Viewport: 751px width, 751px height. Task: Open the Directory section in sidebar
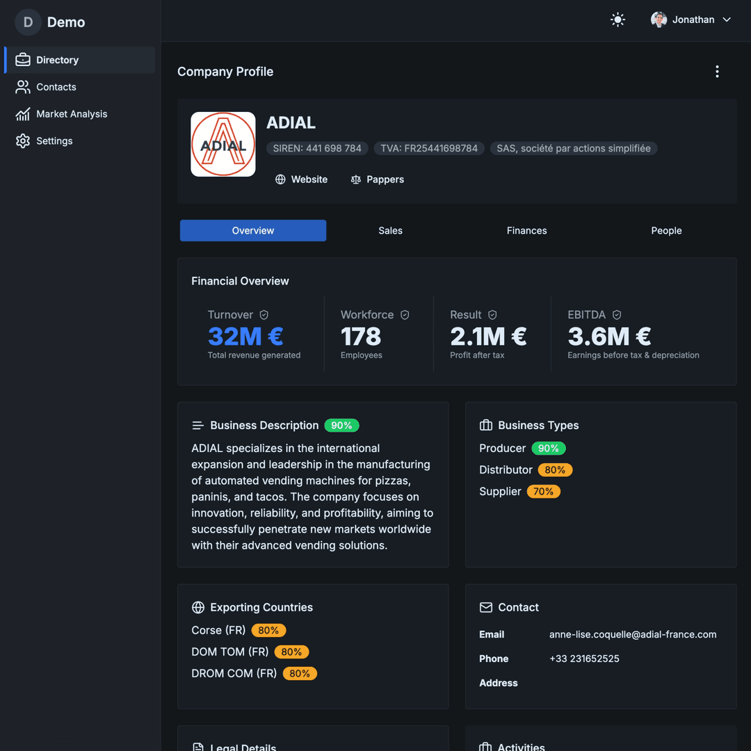tap(57, 60)
